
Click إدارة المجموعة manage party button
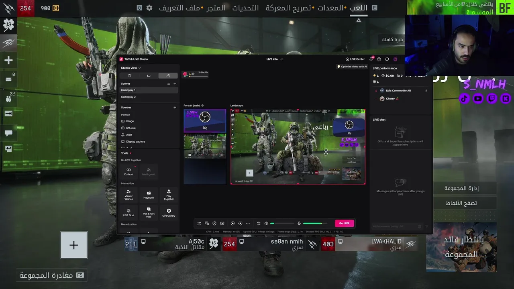(x=461, y=188)
